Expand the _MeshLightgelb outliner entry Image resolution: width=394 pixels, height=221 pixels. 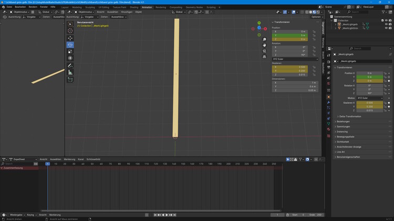pyautogui.click(x=336, y=24)
